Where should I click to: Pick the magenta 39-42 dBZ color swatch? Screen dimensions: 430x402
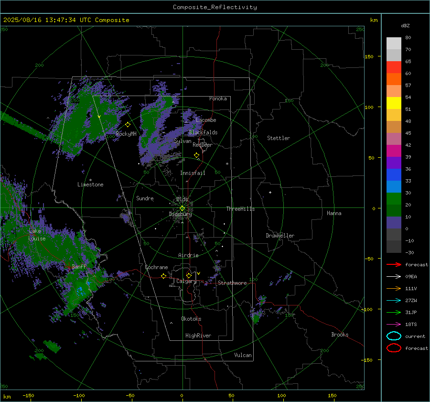pyautogui.click(x=394, y=151)
